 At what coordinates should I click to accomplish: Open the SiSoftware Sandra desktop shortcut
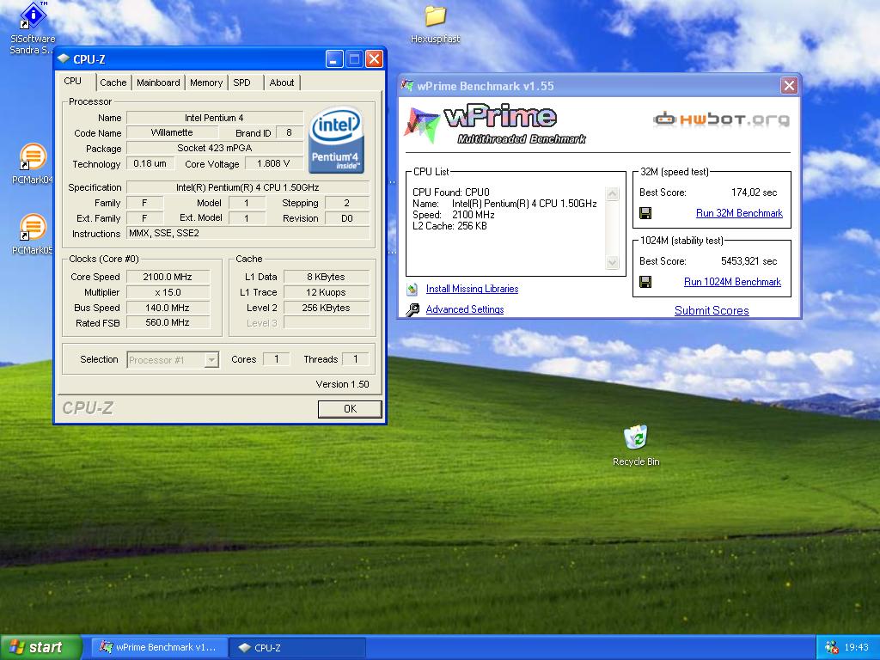click(33, 28)
